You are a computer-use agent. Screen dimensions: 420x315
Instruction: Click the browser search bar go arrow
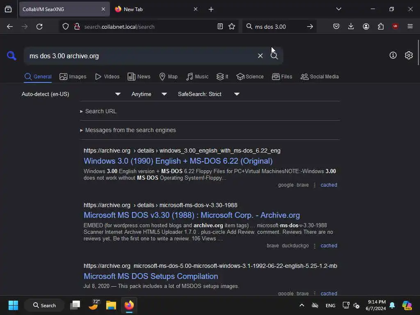(x=310, y=27)
